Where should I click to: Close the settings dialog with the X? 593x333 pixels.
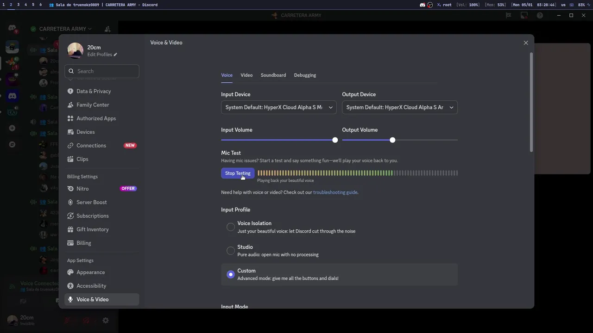pyautogui.click(x=526, y=43)
